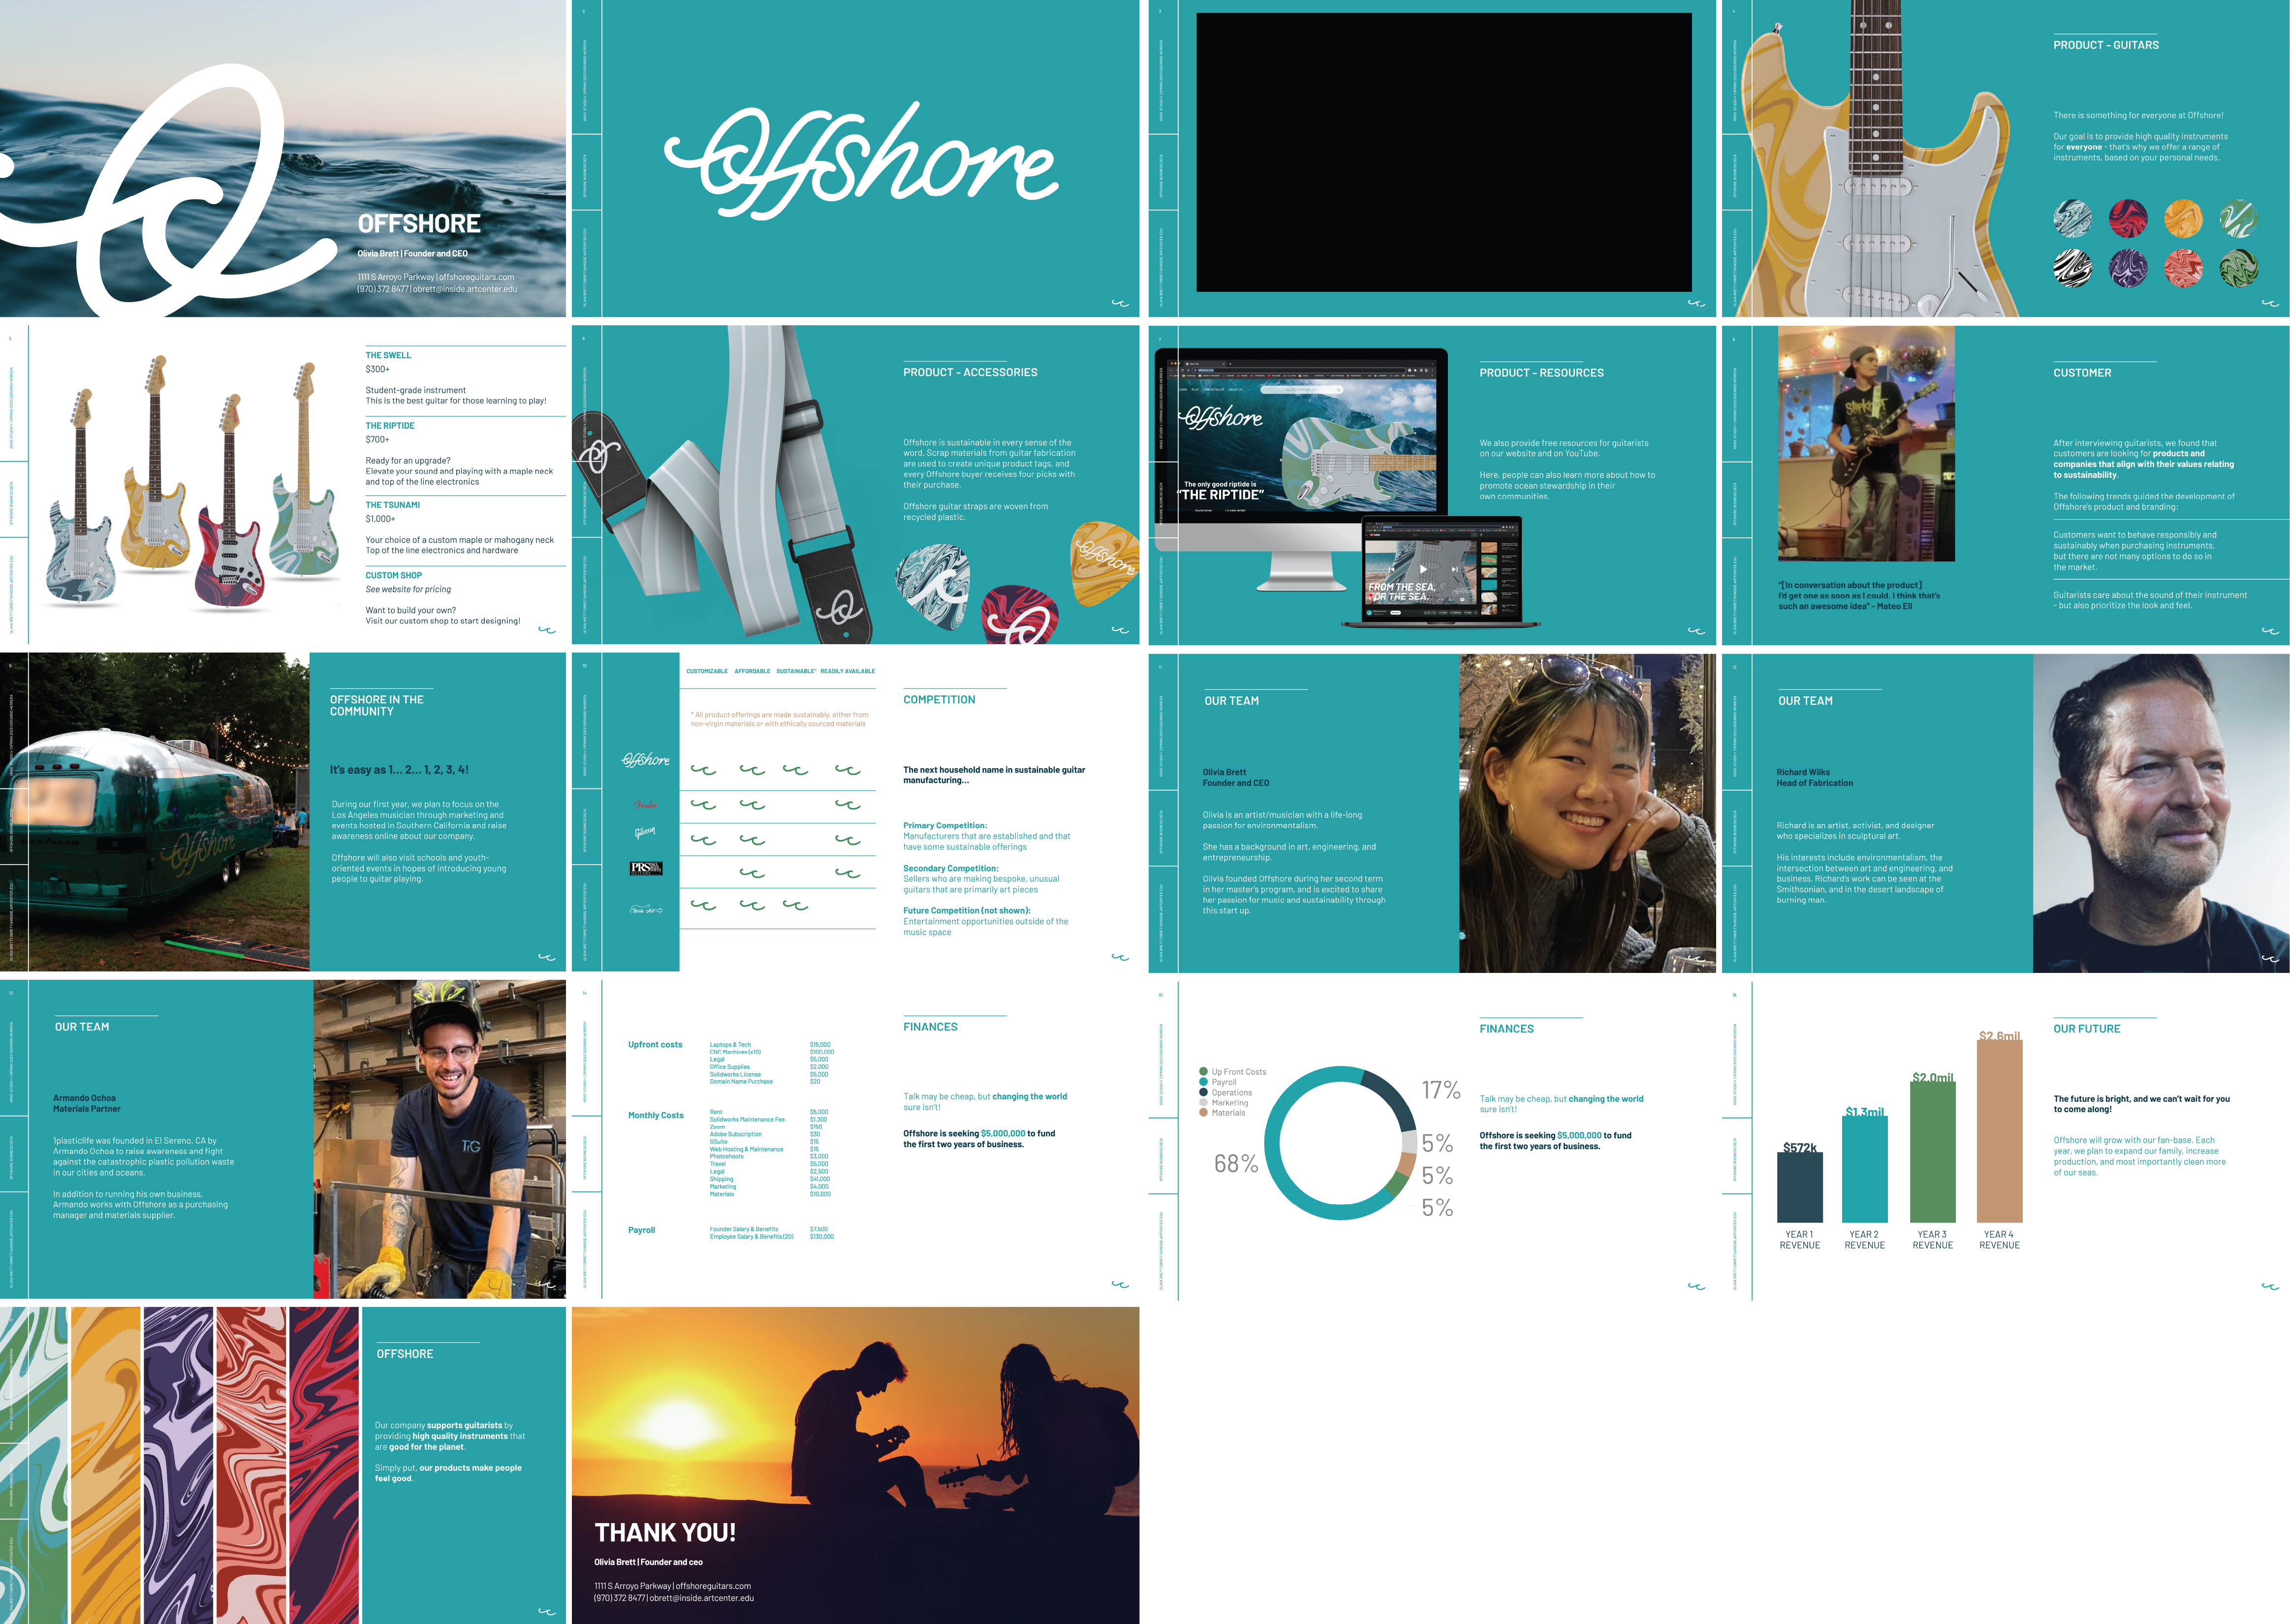Click the CUSTOM SHOP heading
2290x1624 pixels.
click(x=393, y=576)
